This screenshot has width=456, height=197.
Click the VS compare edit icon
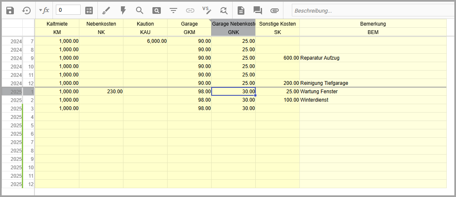point(207,10)
